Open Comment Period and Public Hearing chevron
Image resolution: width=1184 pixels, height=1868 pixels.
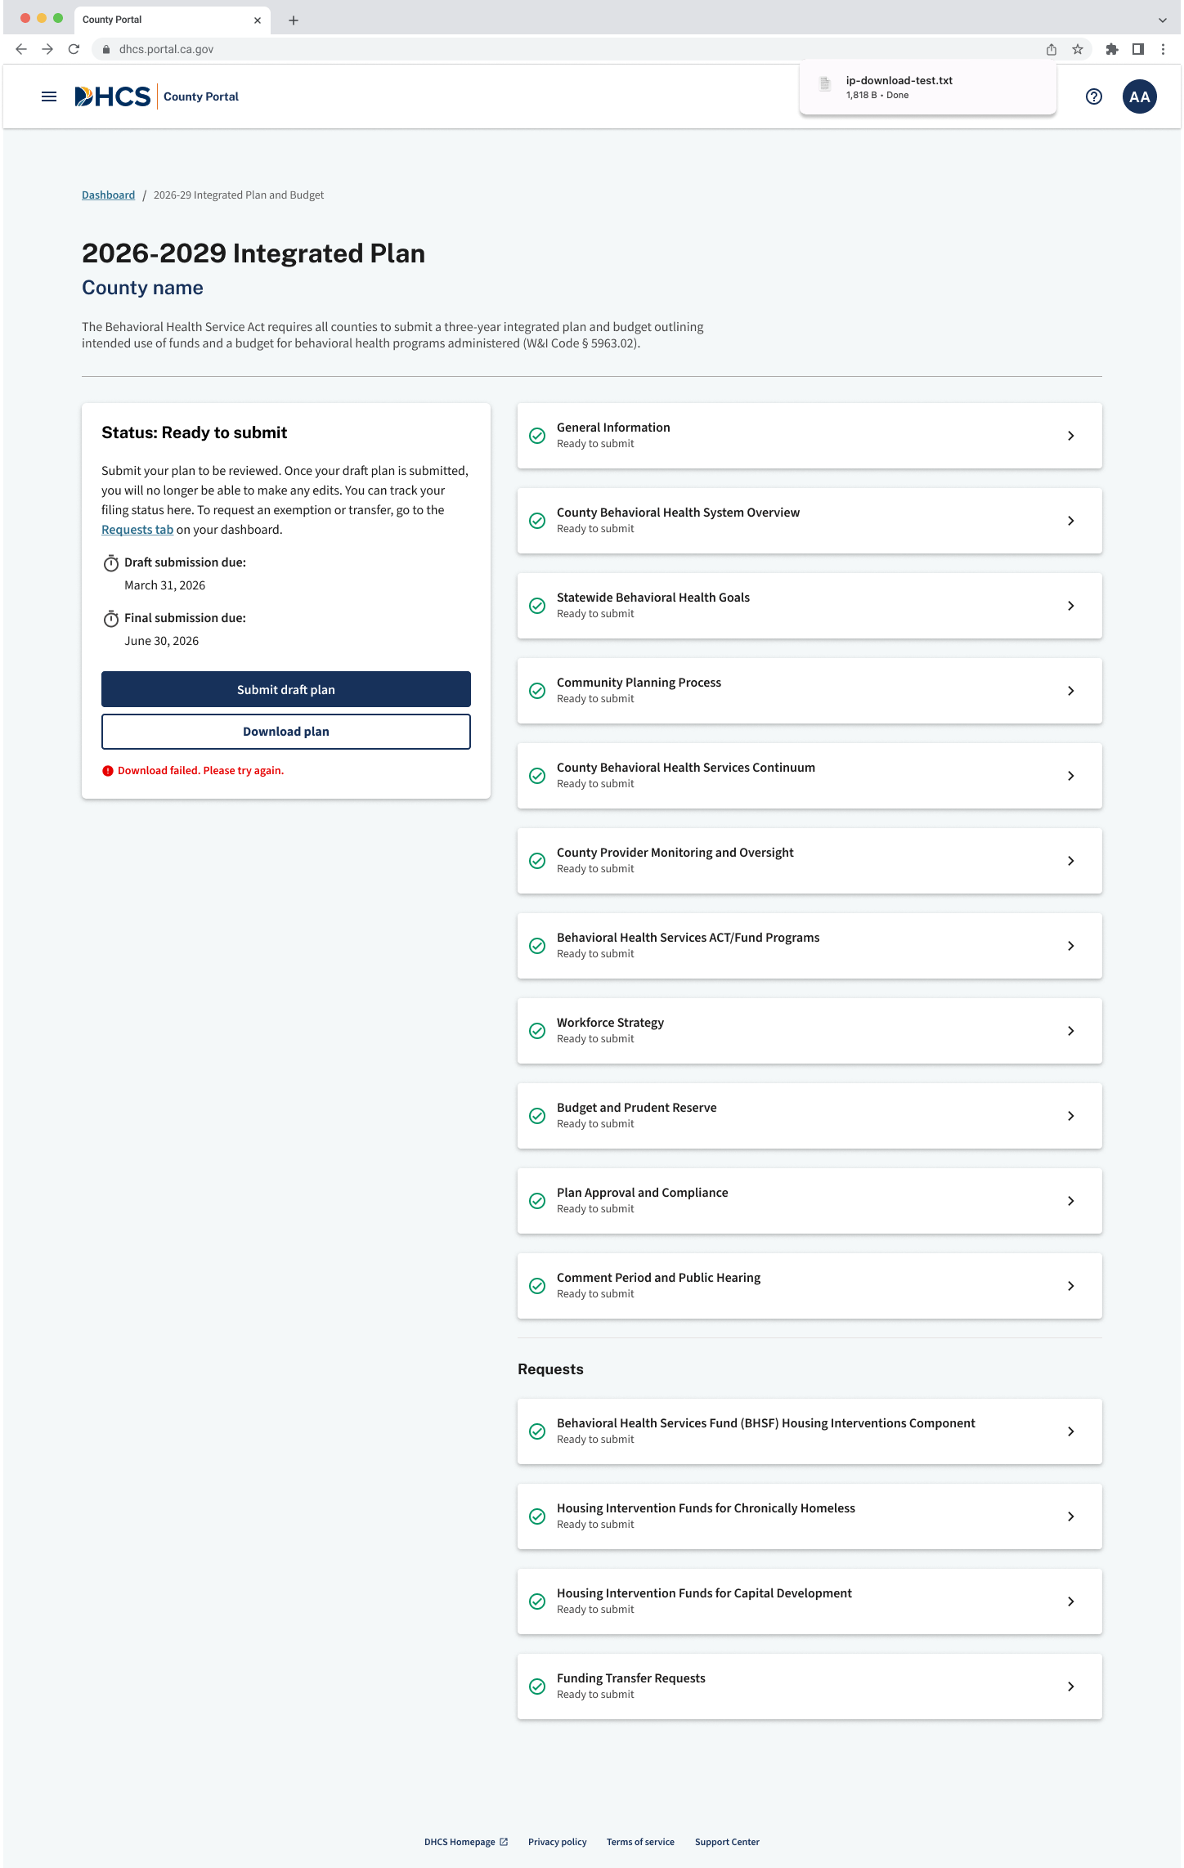point(1071,1286)
